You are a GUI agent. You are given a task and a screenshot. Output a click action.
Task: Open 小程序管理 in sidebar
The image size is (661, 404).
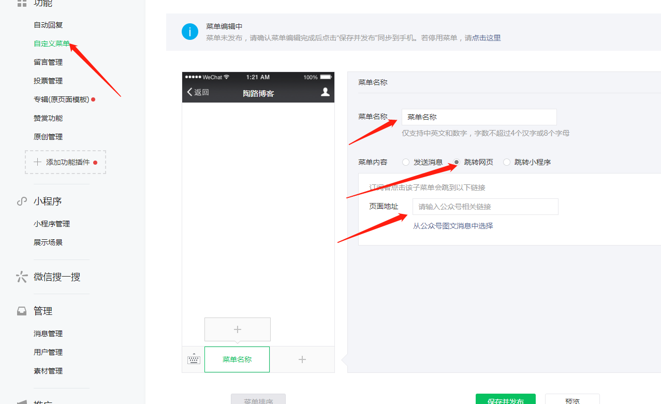click(52, 224)
